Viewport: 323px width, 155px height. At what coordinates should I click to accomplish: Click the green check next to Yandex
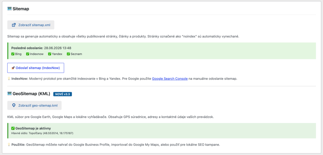tap(50, 54)
